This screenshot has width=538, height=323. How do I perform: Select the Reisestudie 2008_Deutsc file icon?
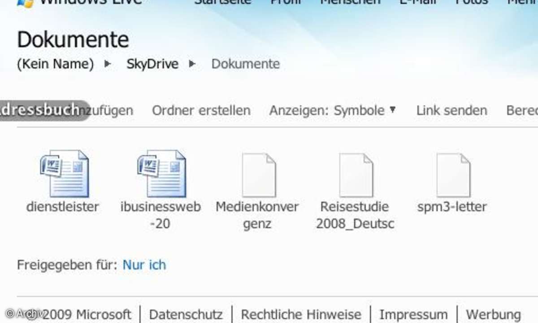356,175
